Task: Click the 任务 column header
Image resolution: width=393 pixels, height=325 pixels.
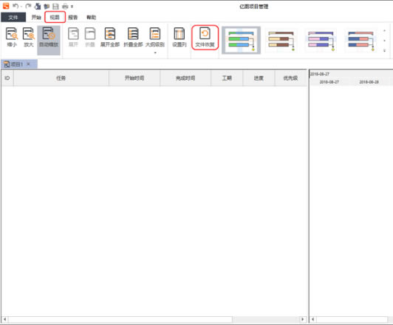Action: [61, 78]
